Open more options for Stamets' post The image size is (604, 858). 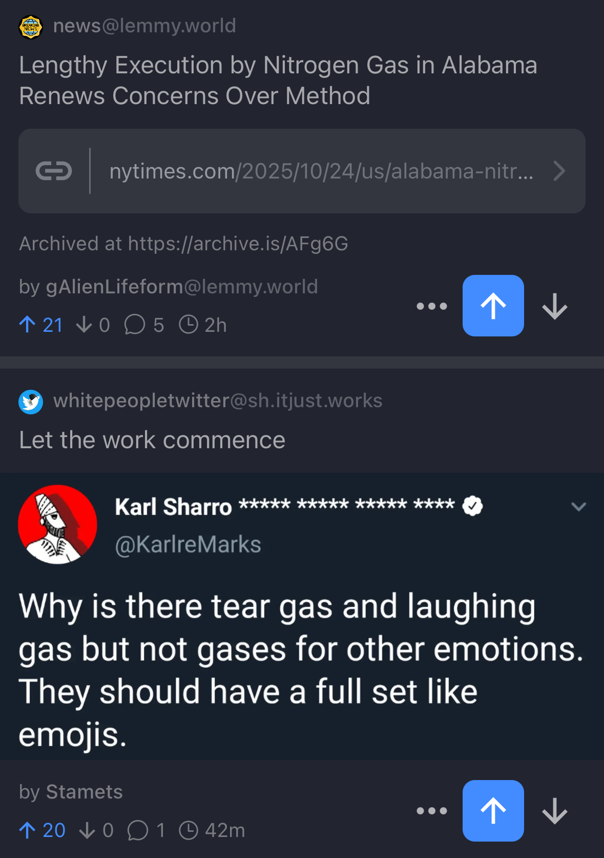pyautogui.click(x=431, y=811)
